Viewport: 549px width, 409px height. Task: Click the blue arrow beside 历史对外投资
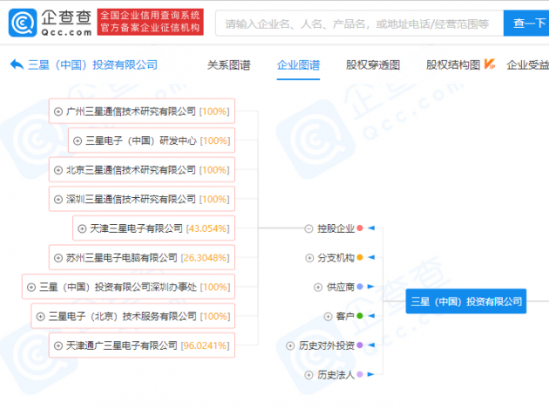tap(371, 345)
